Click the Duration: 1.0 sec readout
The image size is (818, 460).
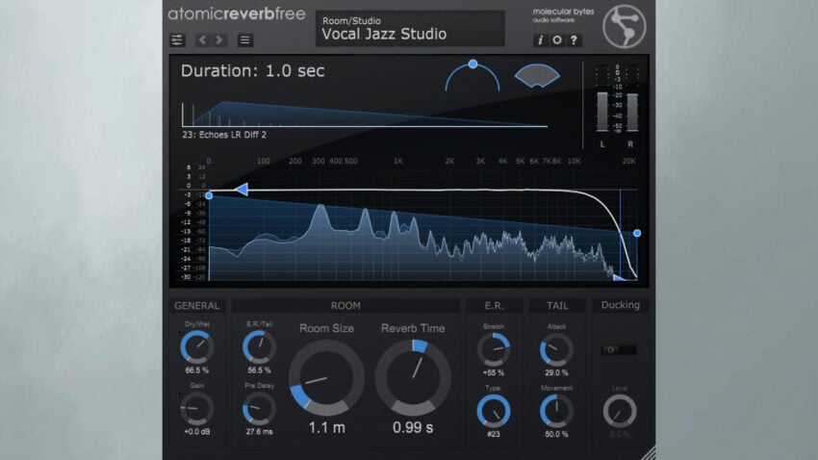pos(252,71)
